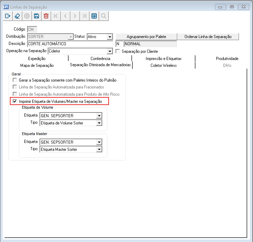Go to the first record arrow icon

[56, 16]
